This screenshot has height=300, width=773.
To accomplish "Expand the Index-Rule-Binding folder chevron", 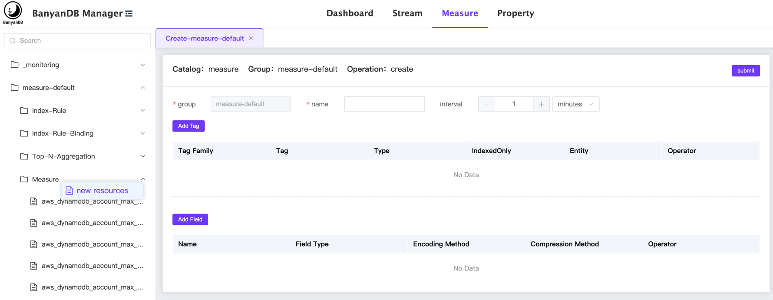I will click(143, 134).
